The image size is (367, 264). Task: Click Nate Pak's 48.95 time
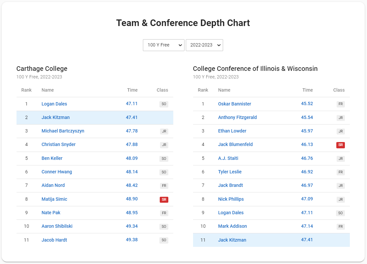click(132, 213)
